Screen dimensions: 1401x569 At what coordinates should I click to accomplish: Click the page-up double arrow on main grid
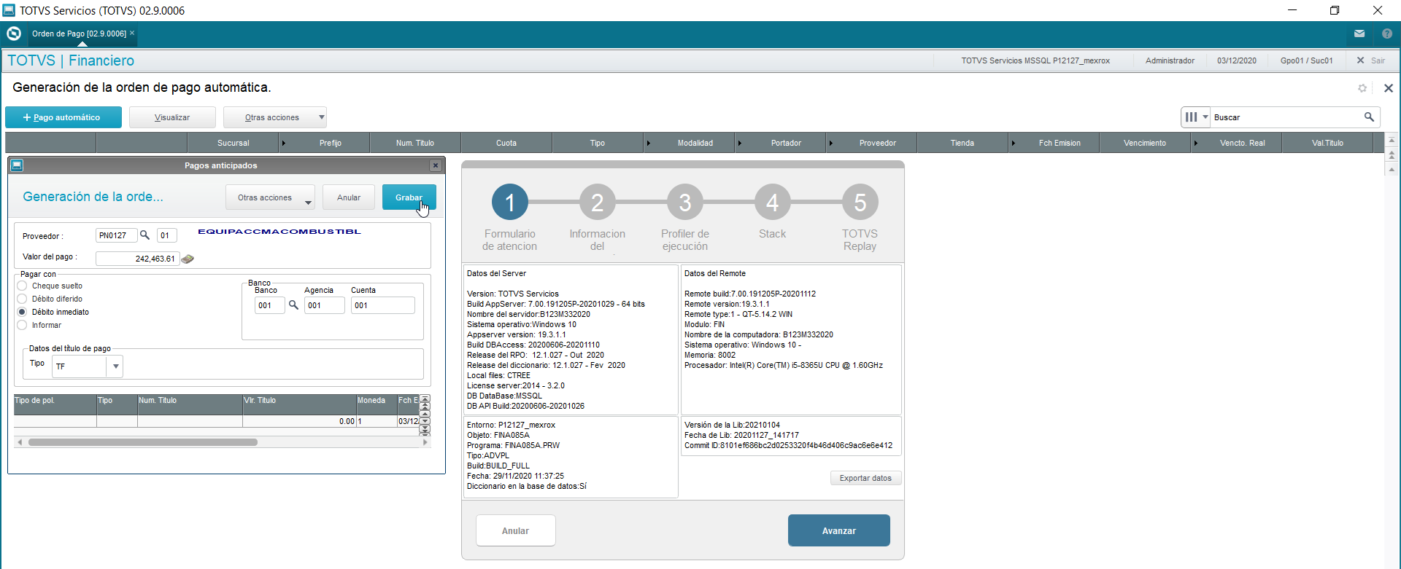pyautogui.click(x=1392, y=155)
